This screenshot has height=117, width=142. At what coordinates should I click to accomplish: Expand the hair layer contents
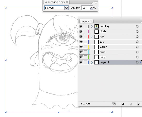[x=92, y=37]
